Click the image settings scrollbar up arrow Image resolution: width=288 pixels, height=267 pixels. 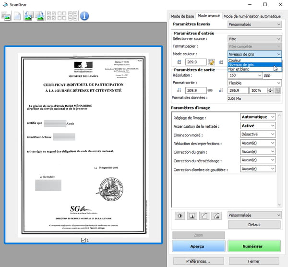(279, 115)
